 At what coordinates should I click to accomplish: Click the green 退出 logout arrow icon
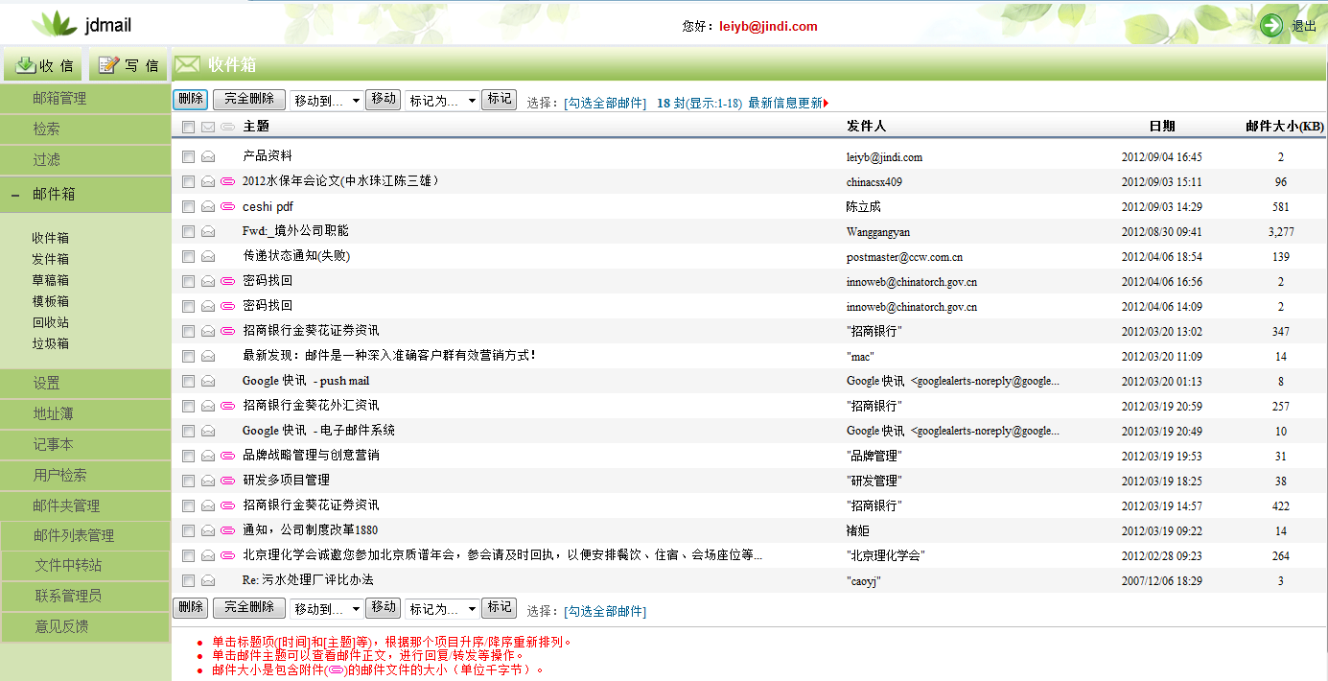click(x=1271, y=26)
